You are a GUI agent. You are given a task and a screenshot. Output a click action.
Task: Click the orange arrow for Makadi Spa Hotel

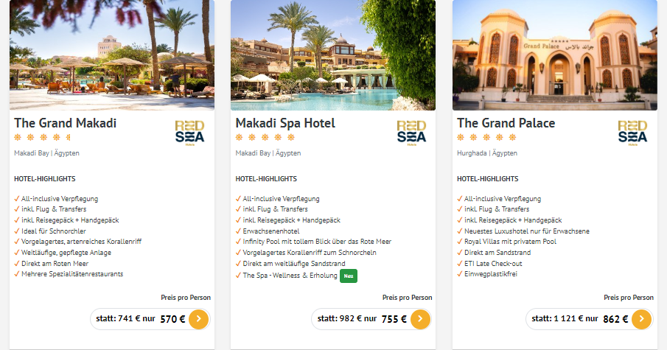420,319
